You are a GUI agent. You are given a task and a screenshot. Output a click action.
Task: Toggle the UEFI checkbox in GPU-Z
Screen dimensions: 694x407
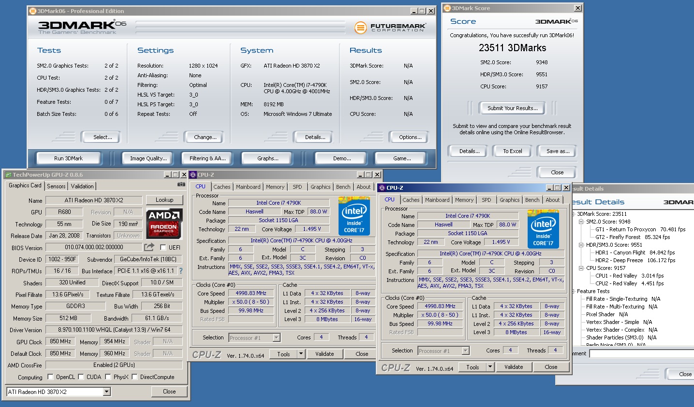pyautogui.click(x=163, y=248)
